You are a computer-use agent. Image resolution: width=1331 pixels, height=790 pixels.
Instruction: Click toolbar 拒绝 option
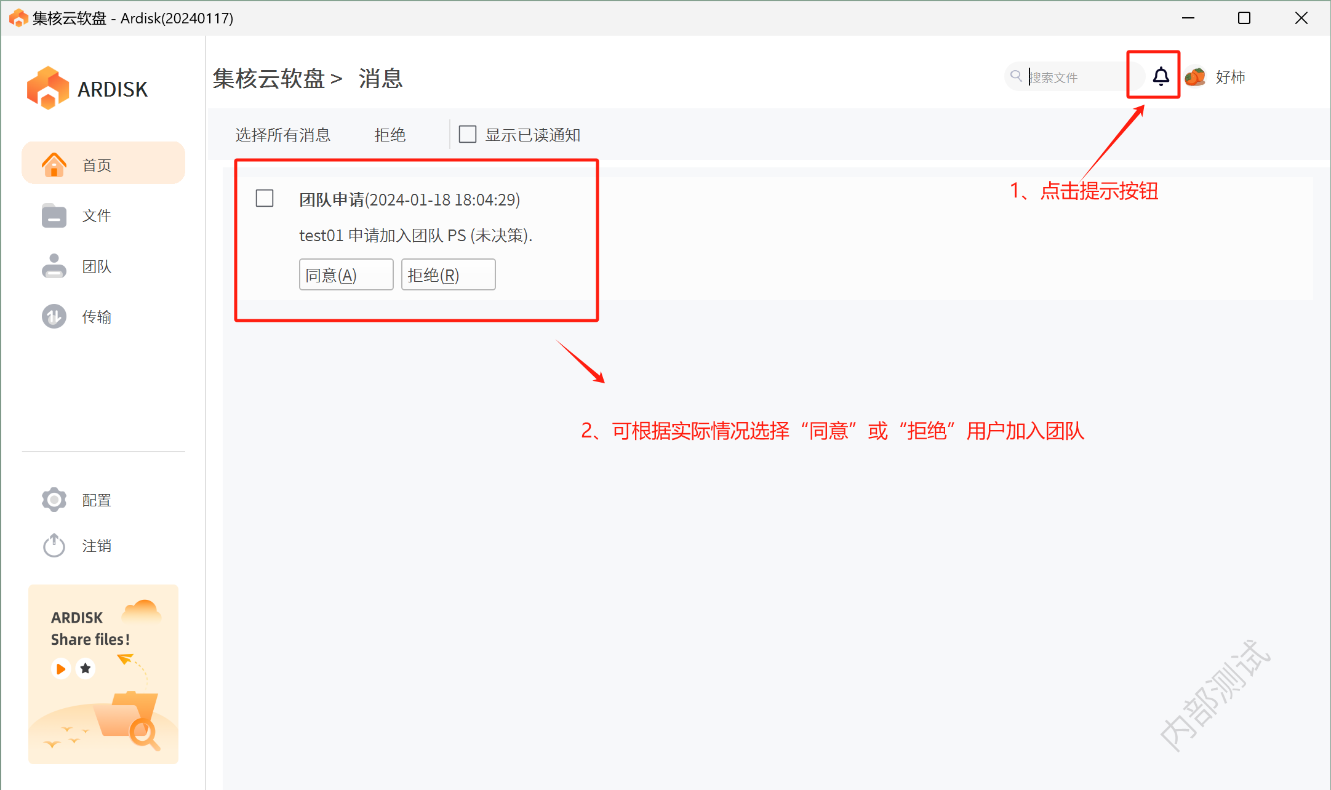(x=390, y=135)
